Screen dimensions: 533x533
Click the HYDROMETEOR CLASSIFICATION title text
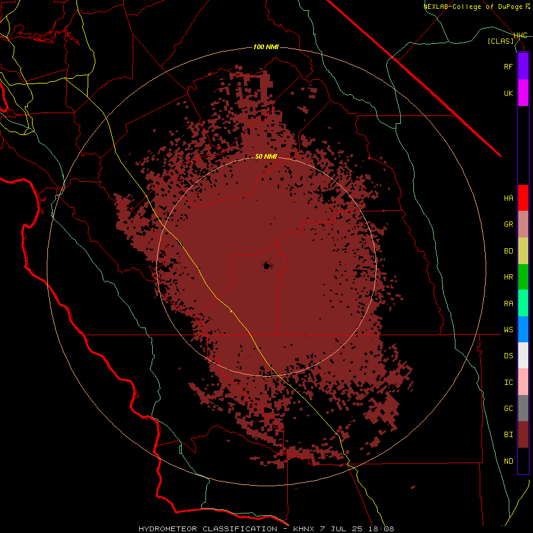208,529
